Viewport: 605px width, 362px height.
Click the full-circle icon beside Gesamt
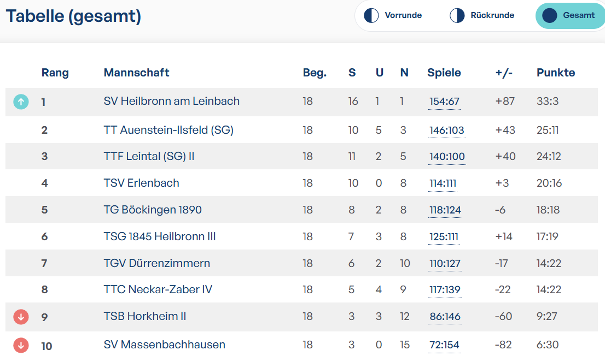(549, 15)
